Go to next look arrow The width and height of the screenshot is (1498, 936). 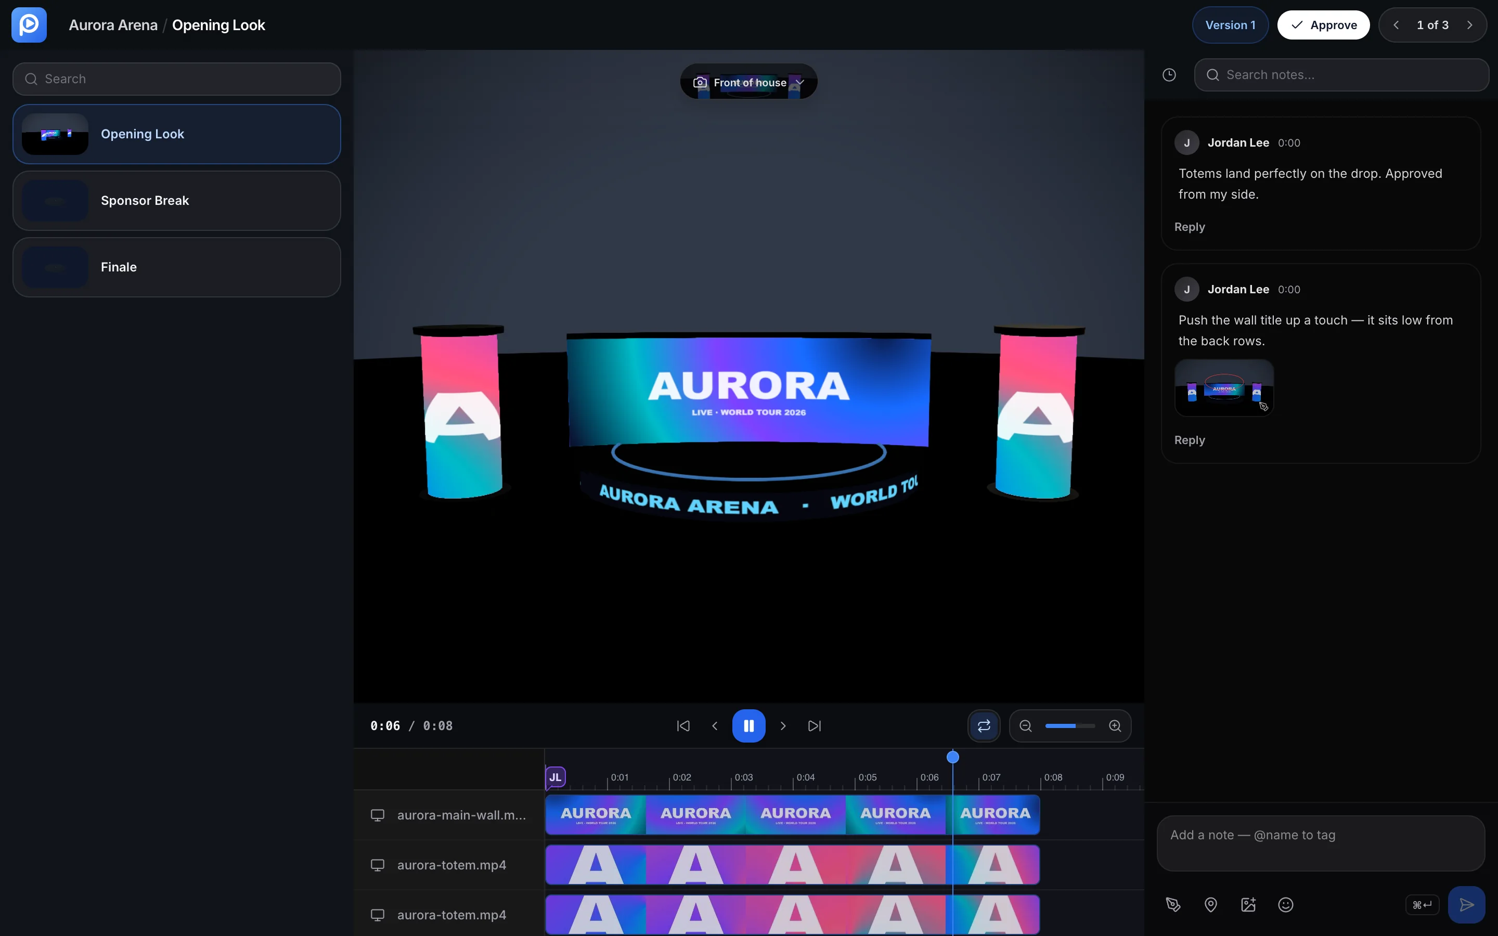pyautogui.click(x=1469, y=25)
